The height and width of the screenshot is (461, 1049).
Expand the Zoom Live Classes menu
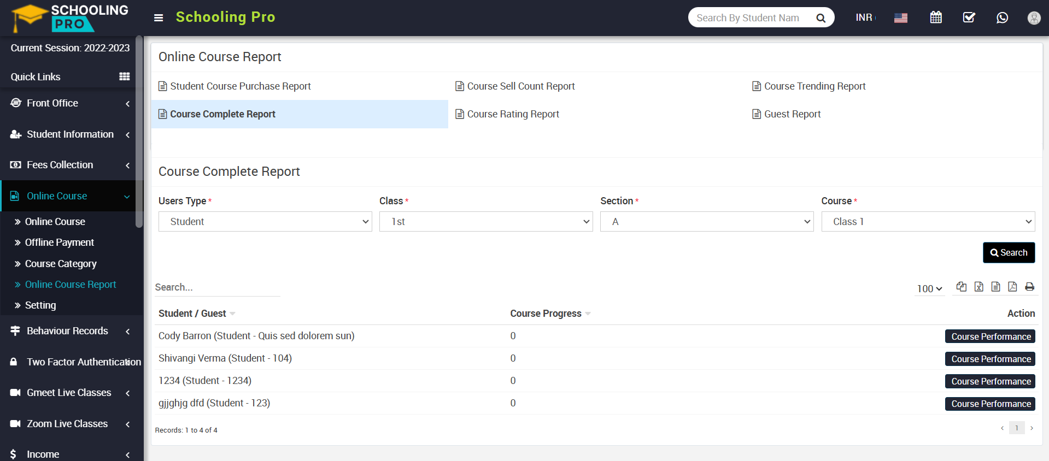tap(71, 424)
